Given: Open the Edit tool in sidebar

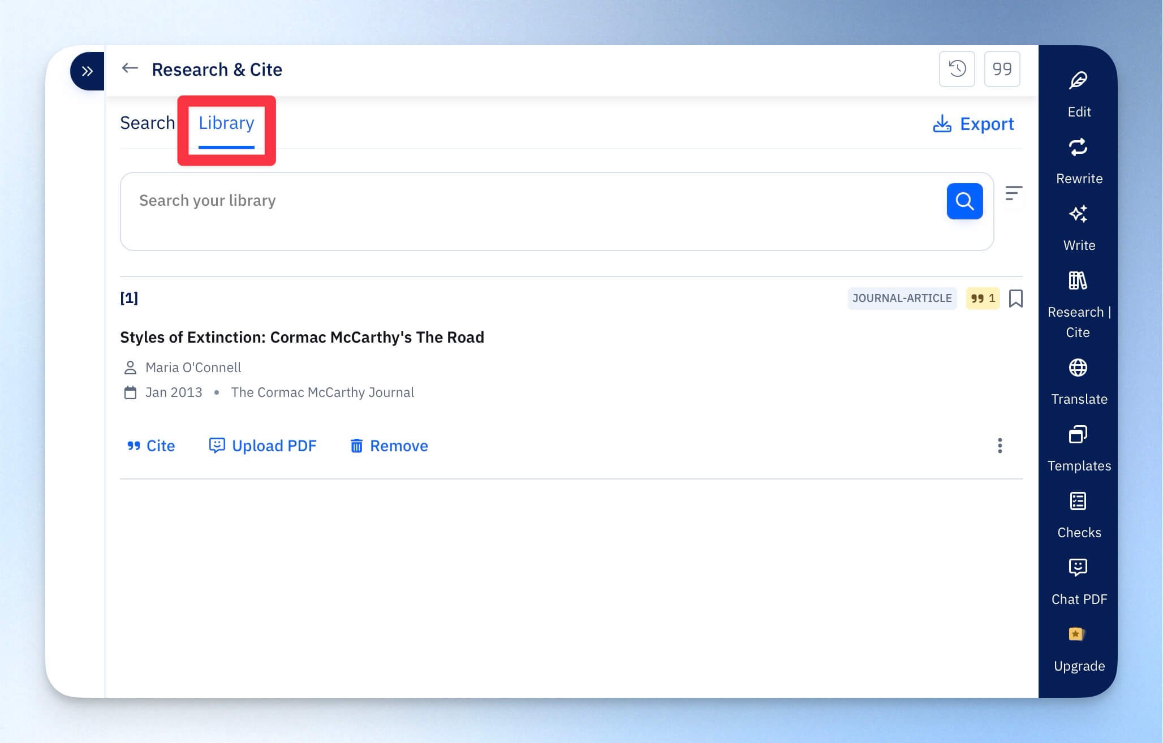Looking at the screenshot, I should 1078,94.
